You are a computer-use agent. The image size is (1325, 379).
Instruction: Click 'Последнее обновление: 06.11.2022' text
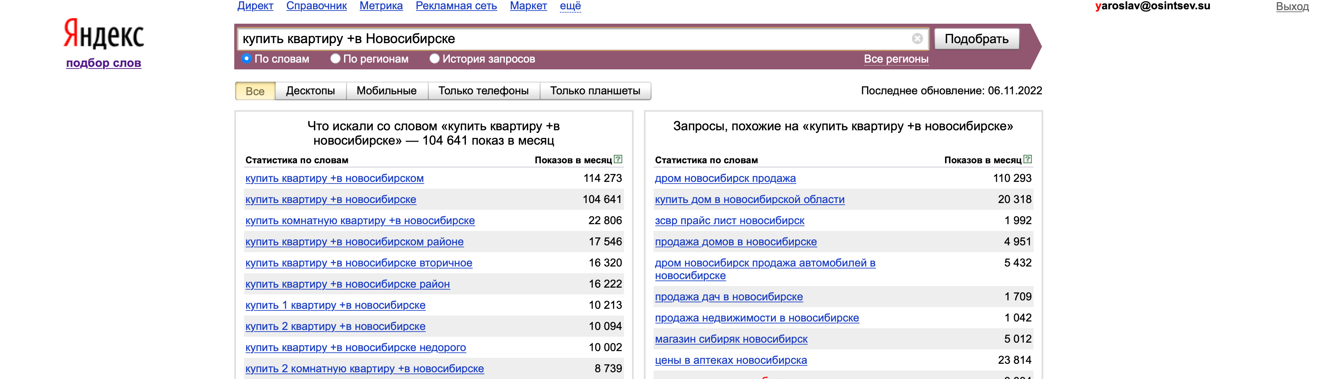[x=951, y=91]
